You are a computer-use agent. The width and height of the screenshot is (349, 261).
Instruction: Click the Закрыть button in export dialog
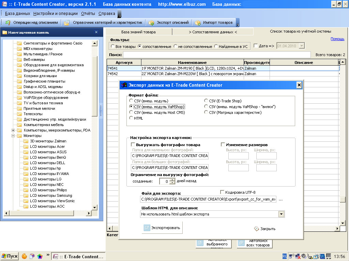265,229
